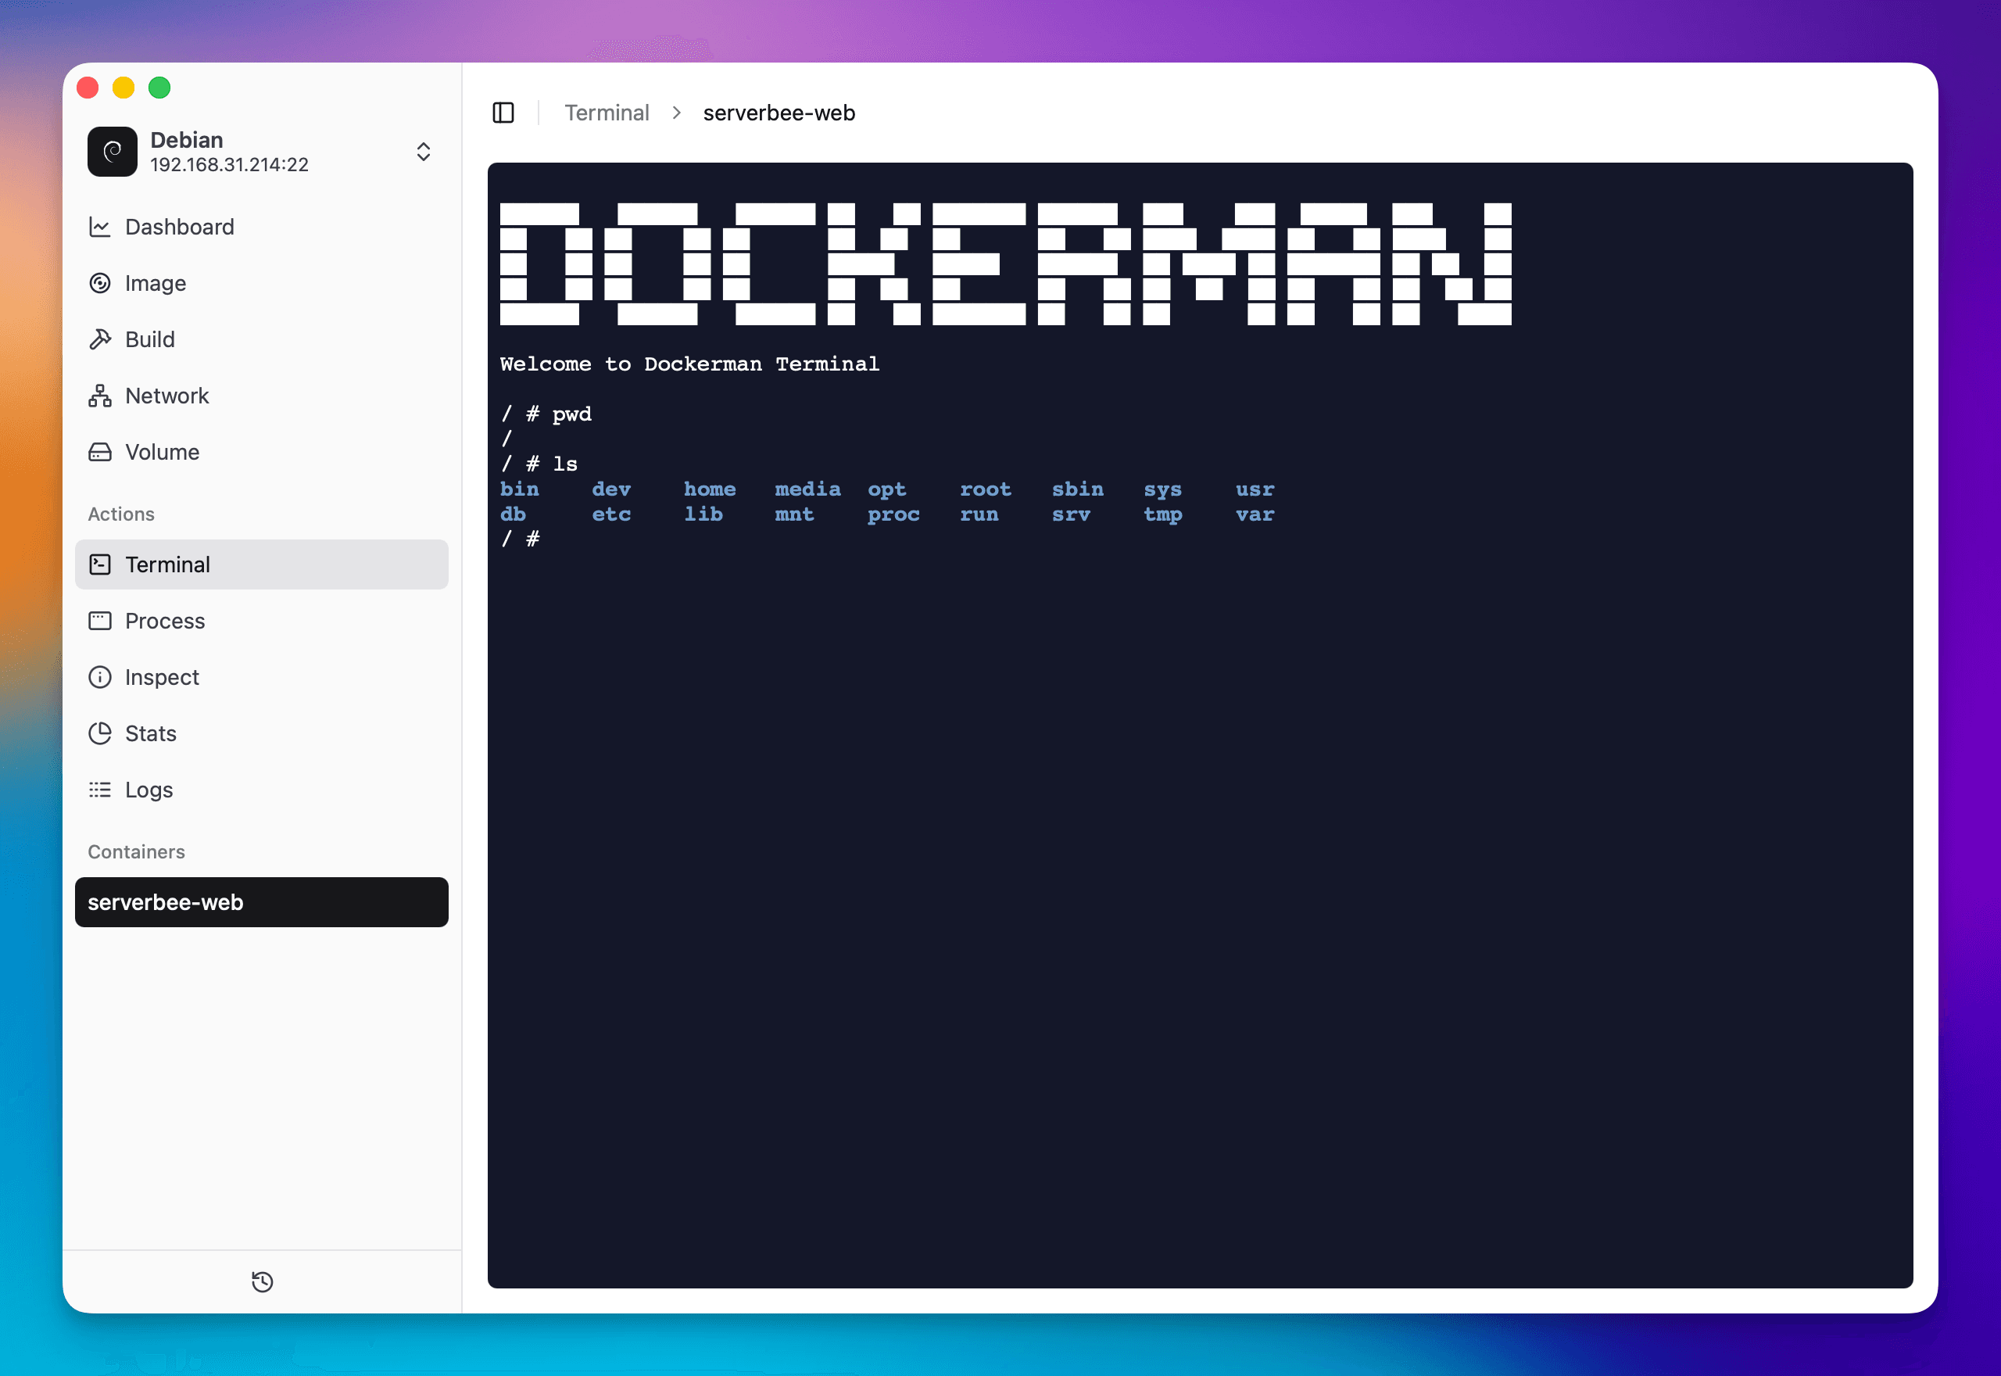The height and width of the screenshot is (1376, 2001).
Task: Click the history icon at sidebar bottom
Action: (261, 1282)
